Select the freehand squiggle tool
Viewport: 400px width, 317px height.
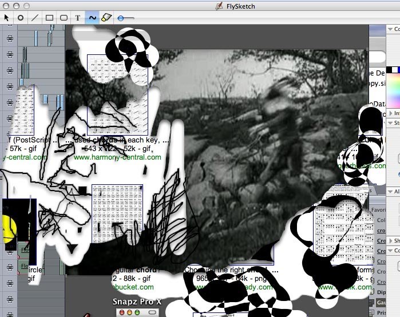coord(92,18)
